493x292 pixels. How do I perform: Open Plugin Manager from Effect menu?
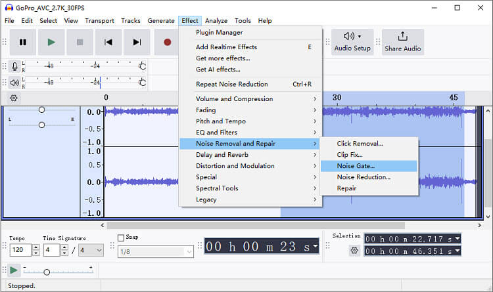point(219,32)
